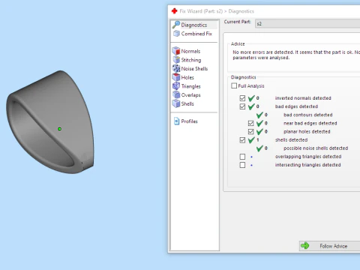Viewport: 360px width, 270px height.
Task: Enable the Full Analysis checkbox
Action: [234, 85]
